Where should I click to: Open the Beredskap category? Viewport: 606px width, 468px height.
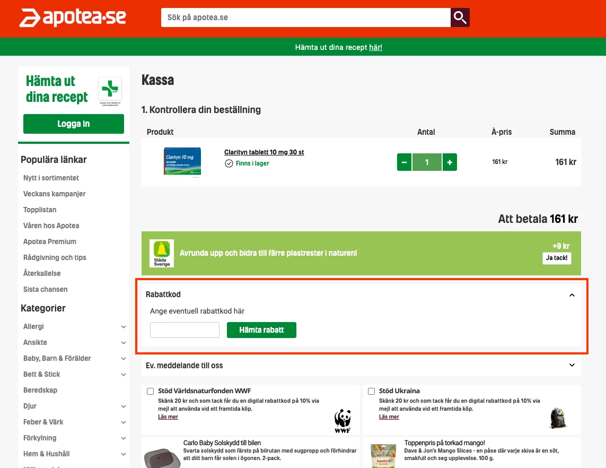(40, 390)
